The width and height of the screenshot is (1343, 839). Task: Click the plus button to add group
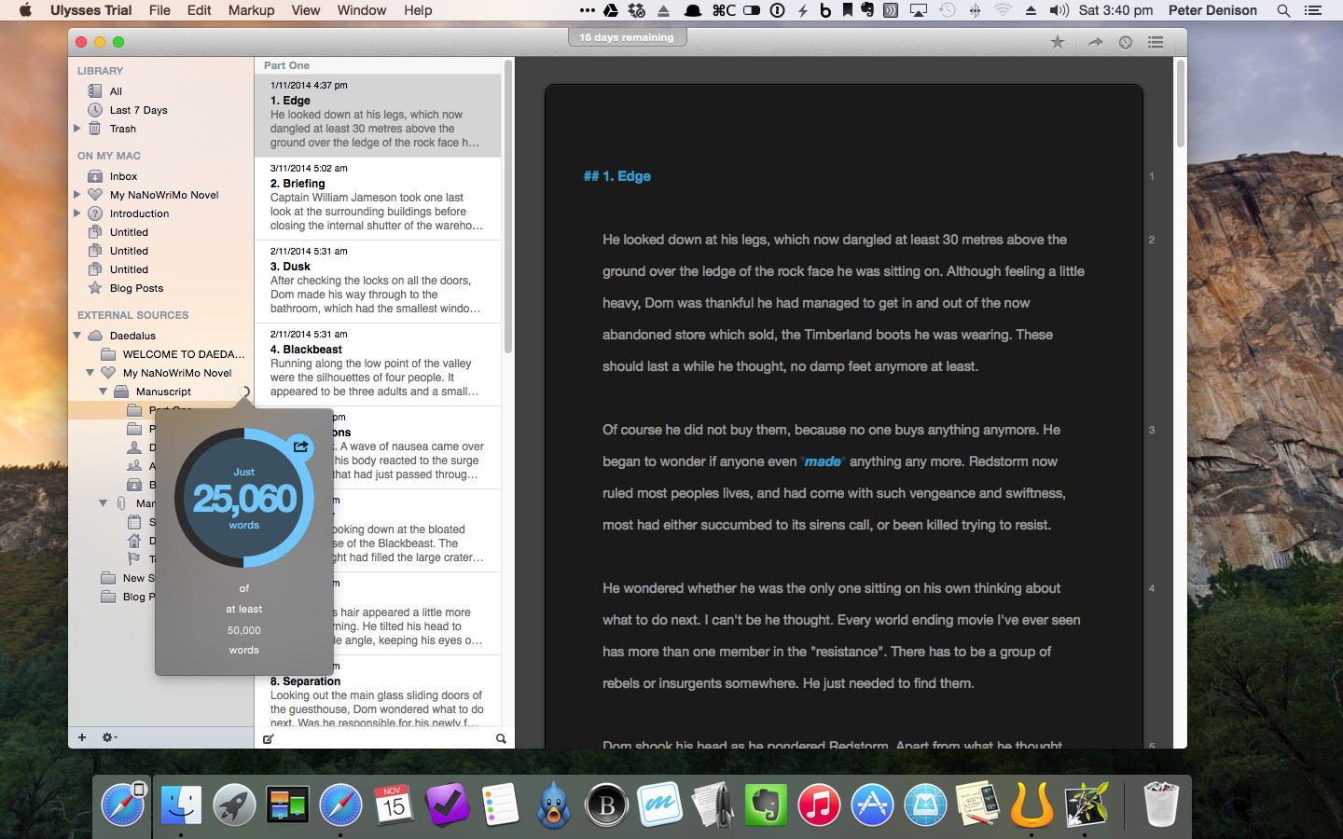tap(82, 737)
